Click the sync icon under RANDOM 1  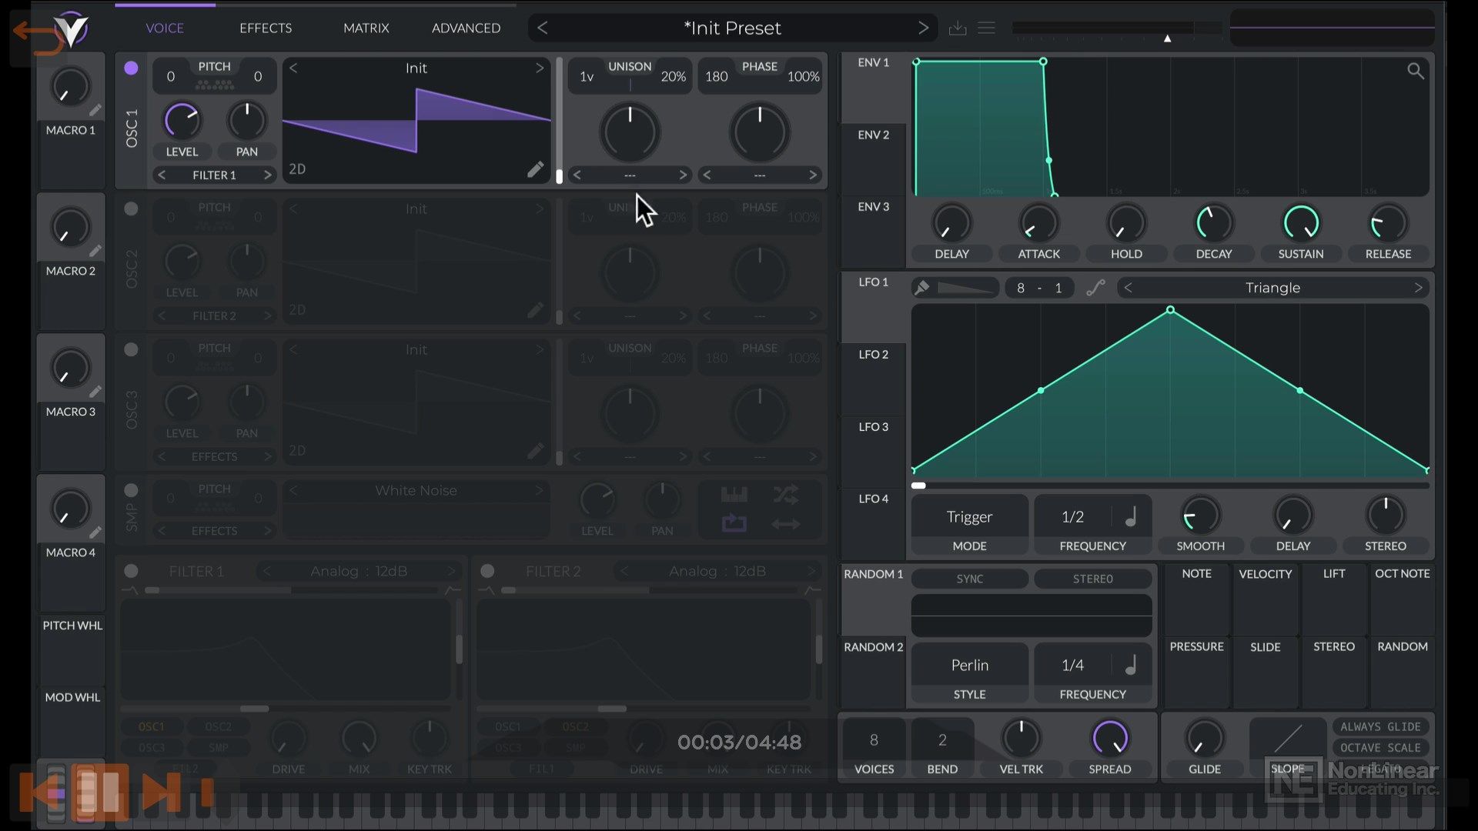click(969, 577)
